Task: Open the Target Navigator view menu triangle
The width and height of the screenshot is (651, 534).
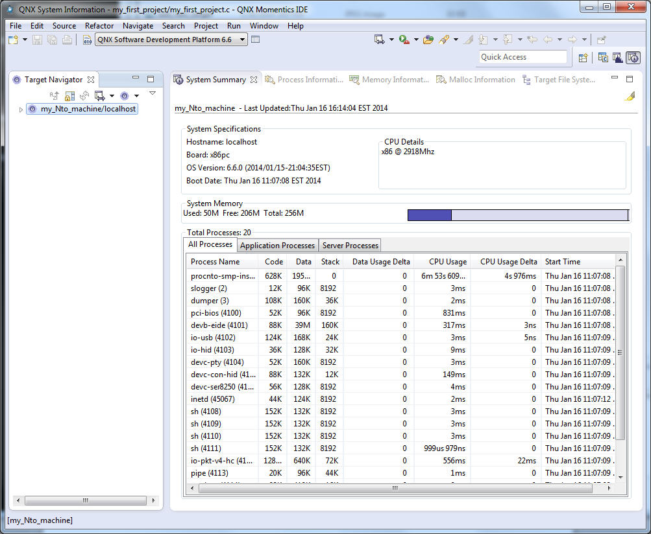Action: 153,93
